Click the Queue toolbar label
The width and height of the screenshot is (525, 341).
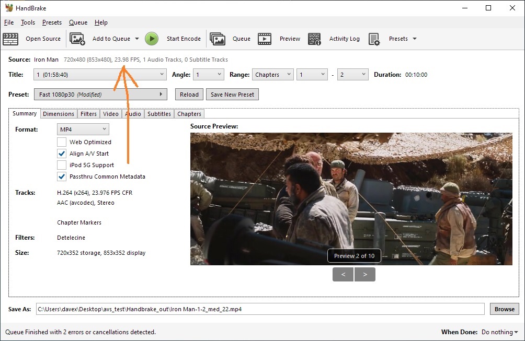click(242, 39)
